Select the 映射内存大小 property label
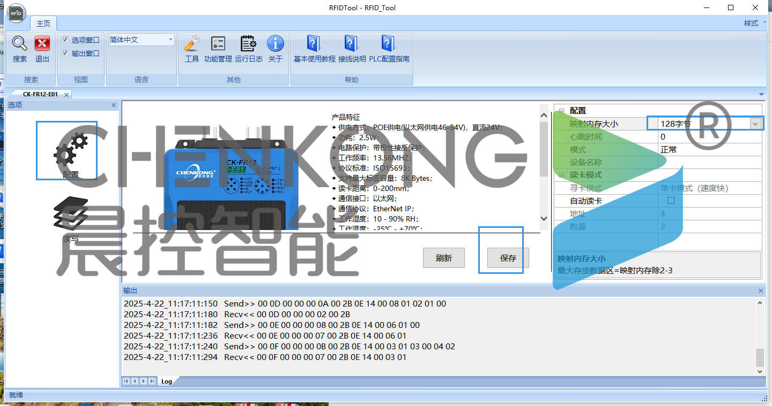The width and height of the screenshot is (772, 406). (x=594, y=124)
